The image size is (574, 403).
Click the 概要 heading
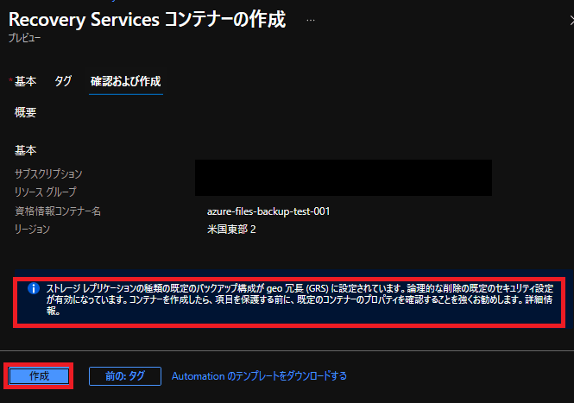click(25, 112)
